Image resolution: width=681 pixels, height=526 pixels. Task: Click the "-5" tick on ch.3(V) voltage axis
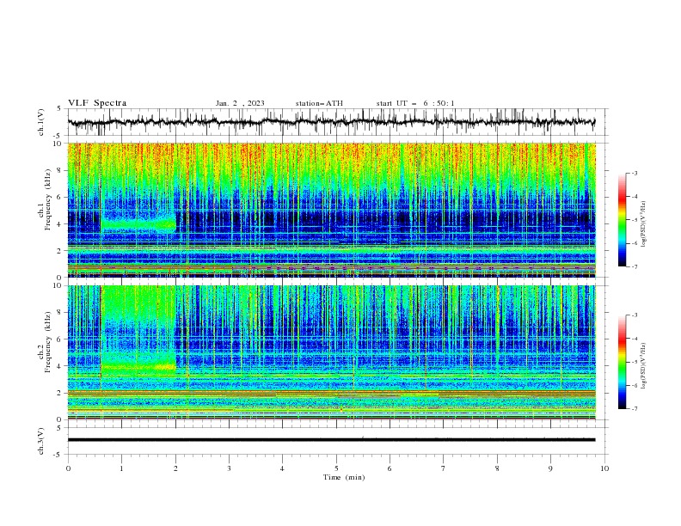pyautogui.click(x=58, y=455)
